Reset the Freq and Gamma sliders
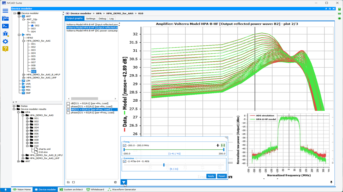 point(222,176)
